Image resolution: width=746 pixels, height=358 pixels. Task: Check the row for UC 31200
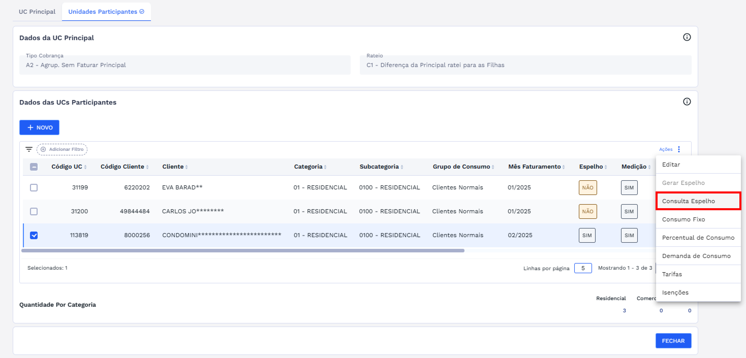click(34, 211)
